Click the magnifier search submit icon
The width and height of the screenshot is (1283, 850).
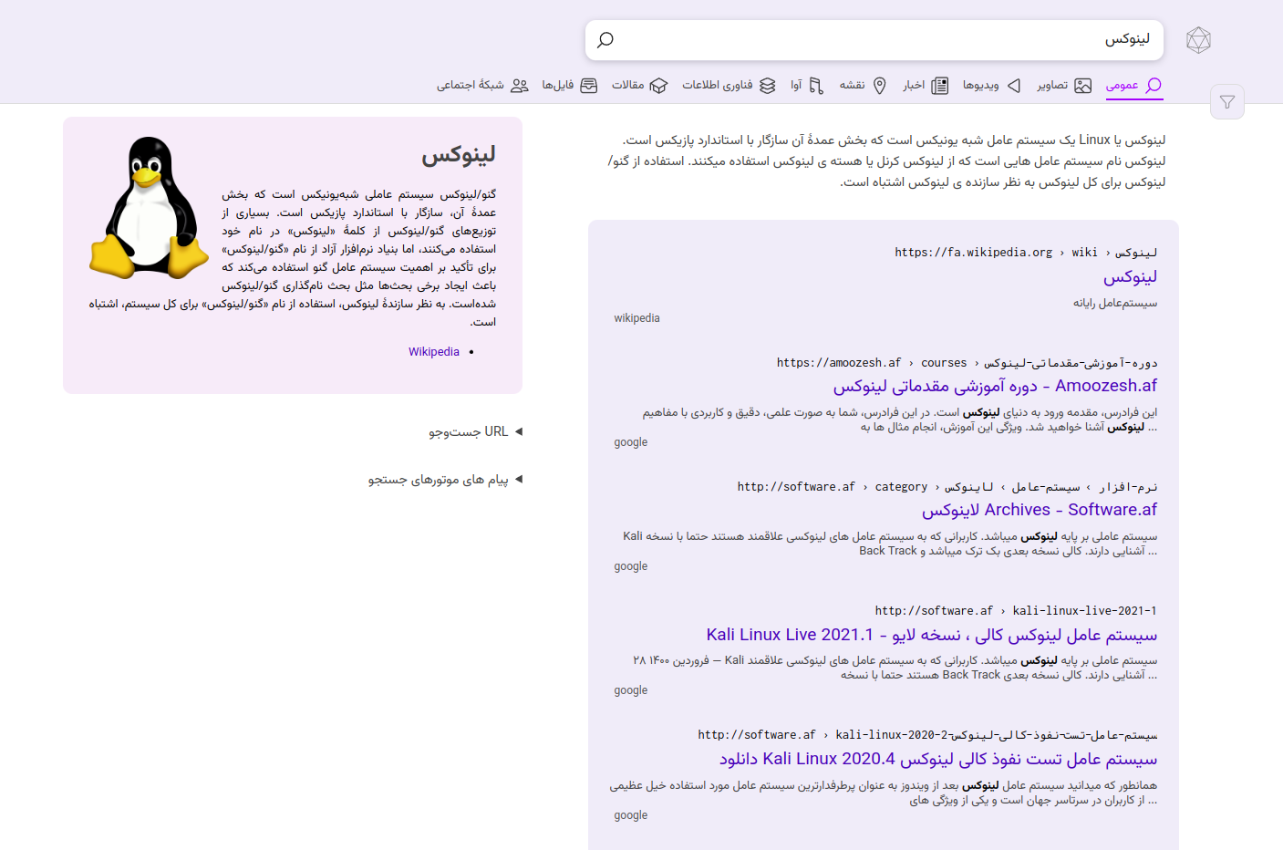pyautogui.click(x=605, y=40)
